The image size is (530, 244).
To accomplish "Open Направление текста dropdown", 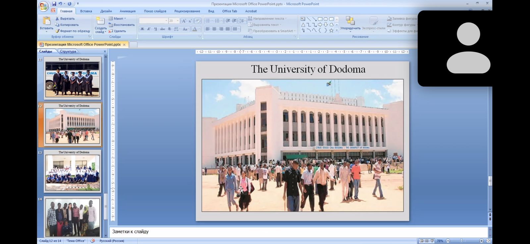I will tap(267, 18).
